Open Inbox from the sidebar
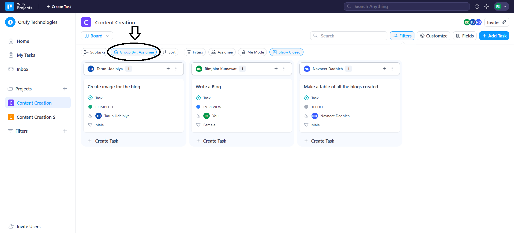 (x=22, y=69)
